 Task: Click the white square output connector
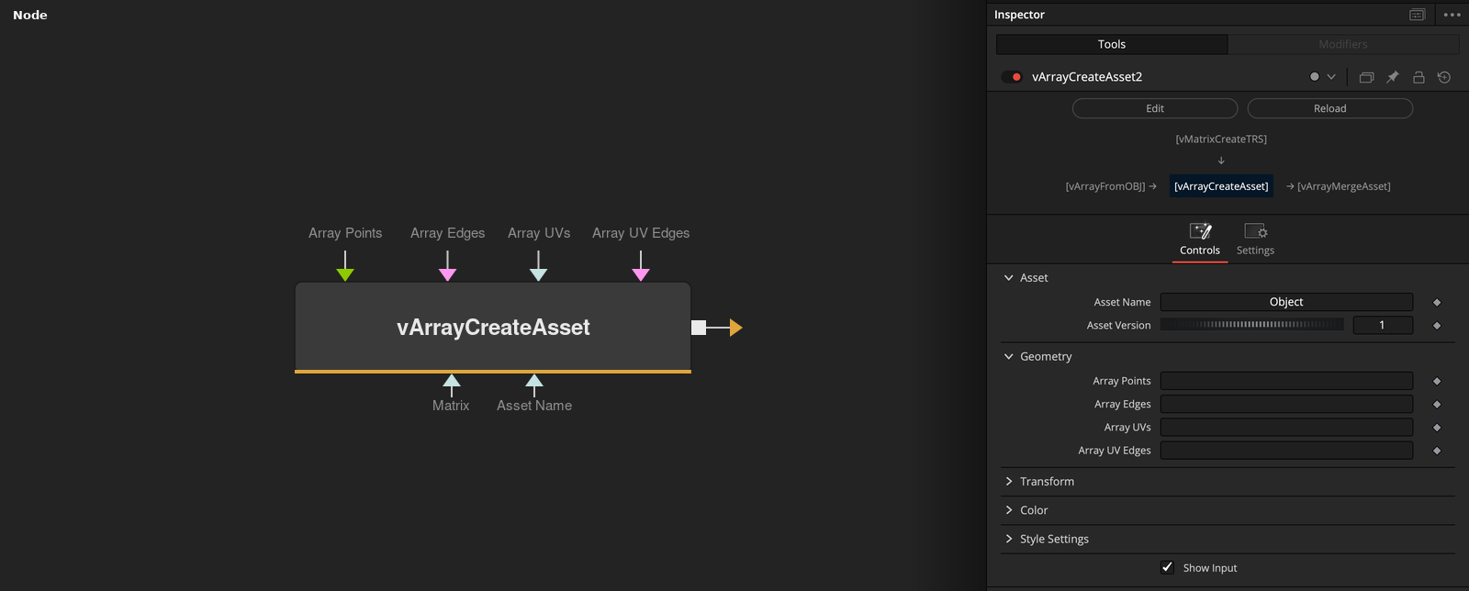click(x=699, y=328)
